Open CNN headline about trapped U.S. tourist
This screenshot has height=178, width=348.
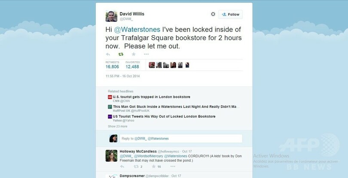tap(151, 97)
